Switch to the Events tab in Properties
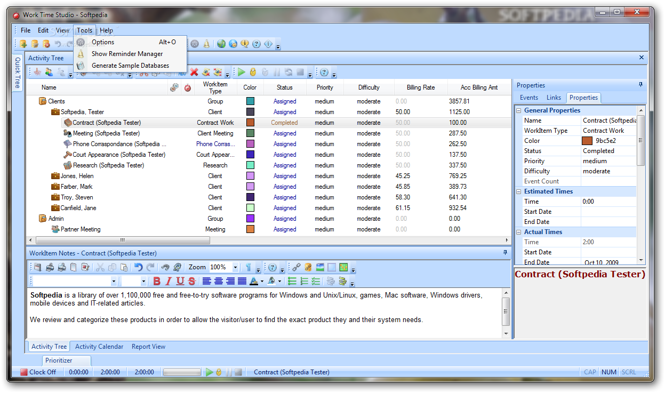 528,98
